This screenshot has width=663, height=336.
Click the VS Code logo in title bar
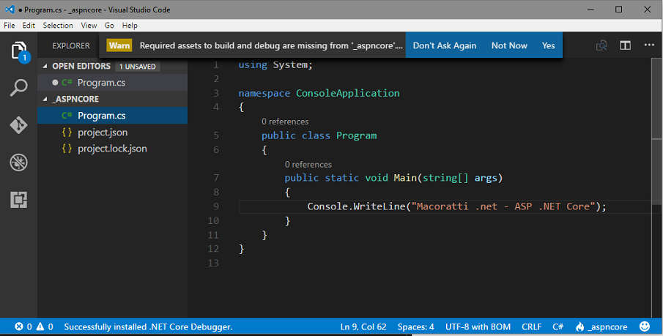[x=10, y=10]
